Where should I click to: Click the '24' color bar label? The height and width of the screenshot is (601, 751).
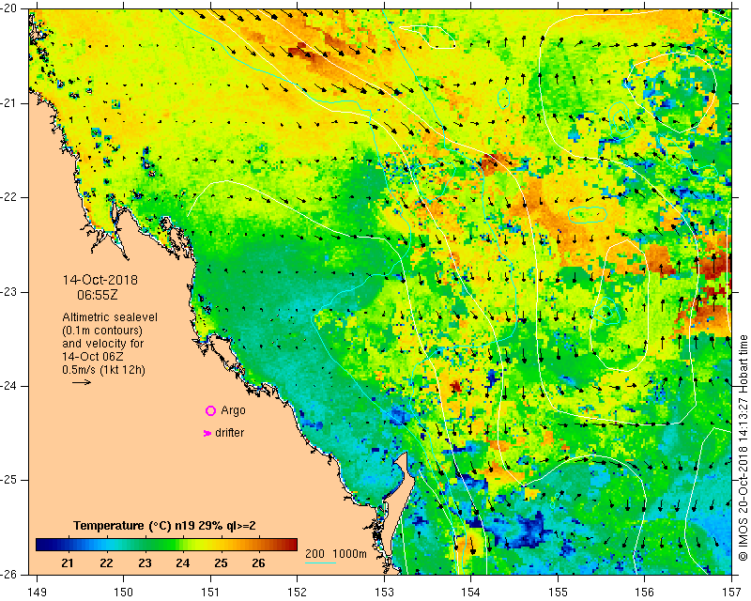point(182,563)
